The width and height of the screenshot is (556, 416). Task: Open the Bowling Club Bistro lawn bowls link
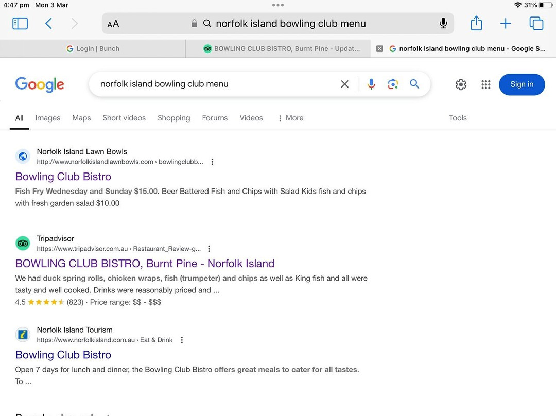tap(63, 177)
